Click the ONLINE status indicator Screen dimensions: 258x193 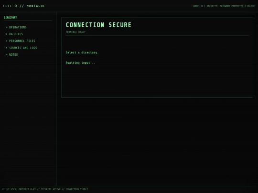[251, 6]
